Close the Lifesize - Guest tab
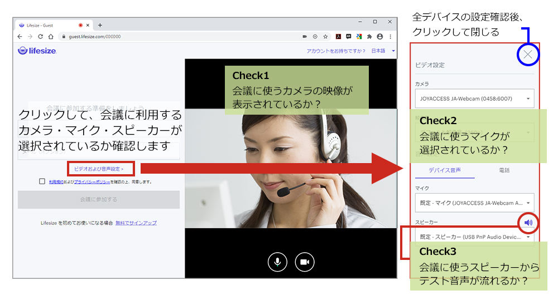Image resolution: width=558 pixels, height=295 pixels. tap(88, 25)
